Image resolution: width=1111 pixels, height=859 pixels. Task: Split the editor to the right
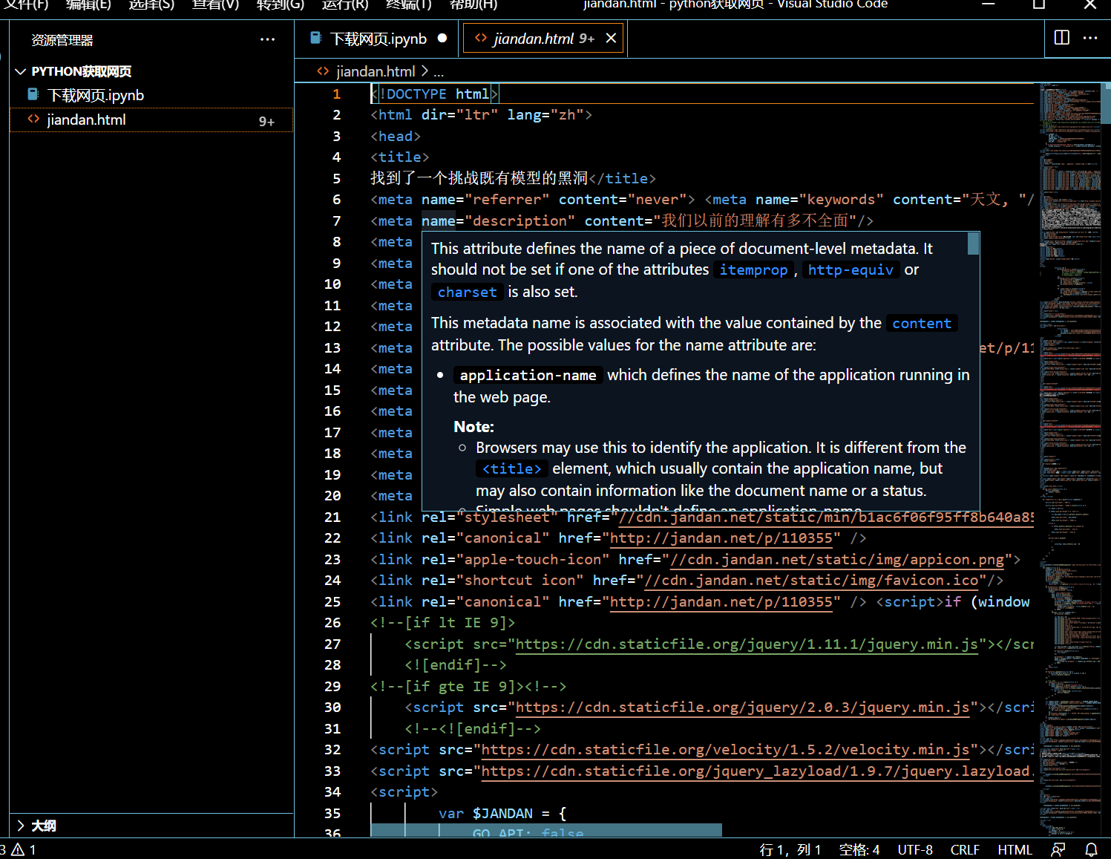pos(1062,38)
